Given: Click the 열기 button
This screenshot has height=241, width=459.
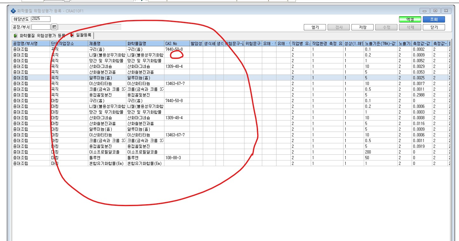Looking at the screenshot, I should pos(315,27).
